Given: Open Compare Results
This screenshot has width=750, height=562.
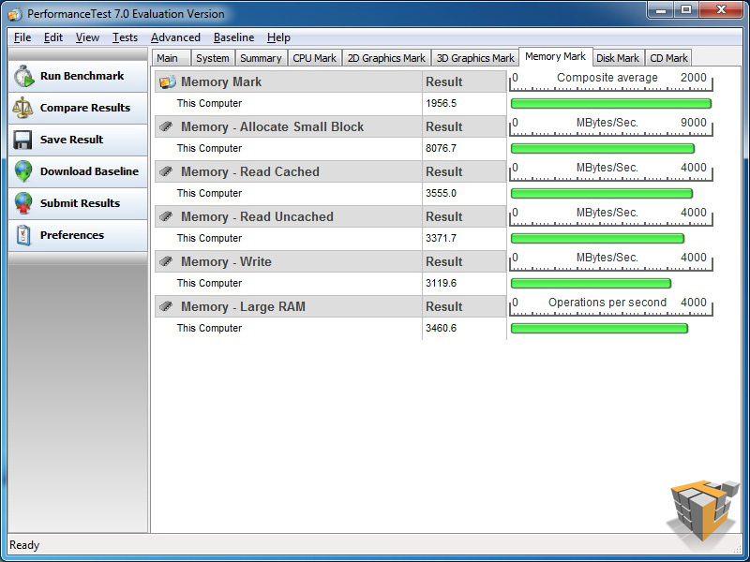Looking at the screenshot, I should coord(78,108).
